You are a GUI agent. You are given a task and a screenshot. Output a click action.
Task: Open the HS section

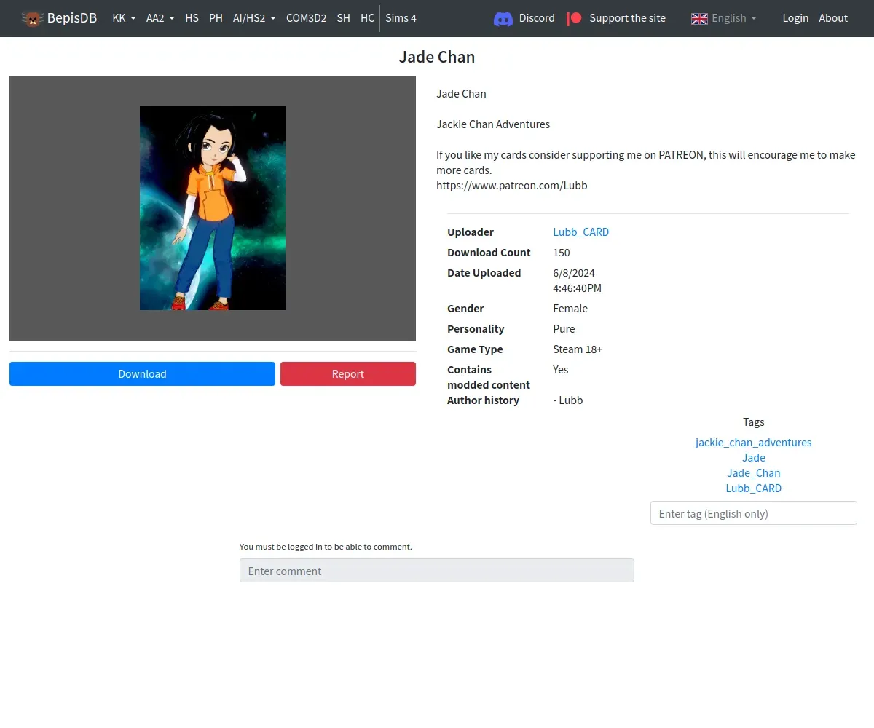[x=192, y=18]
